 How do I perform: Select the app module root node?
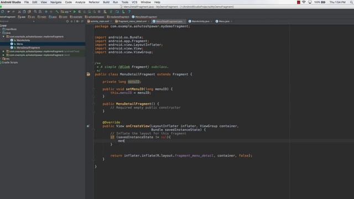pos(4,25)
